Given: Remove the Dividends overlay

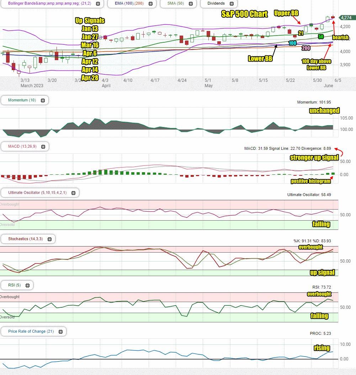Looking at the screenshot, I should 232,4.
